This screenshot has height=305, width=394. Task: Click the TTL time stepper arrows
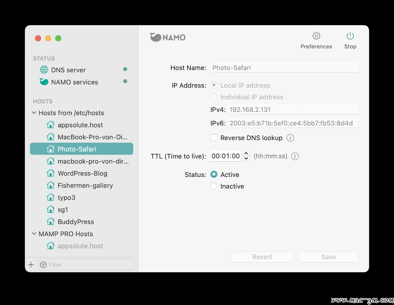(x=246, y=156)
